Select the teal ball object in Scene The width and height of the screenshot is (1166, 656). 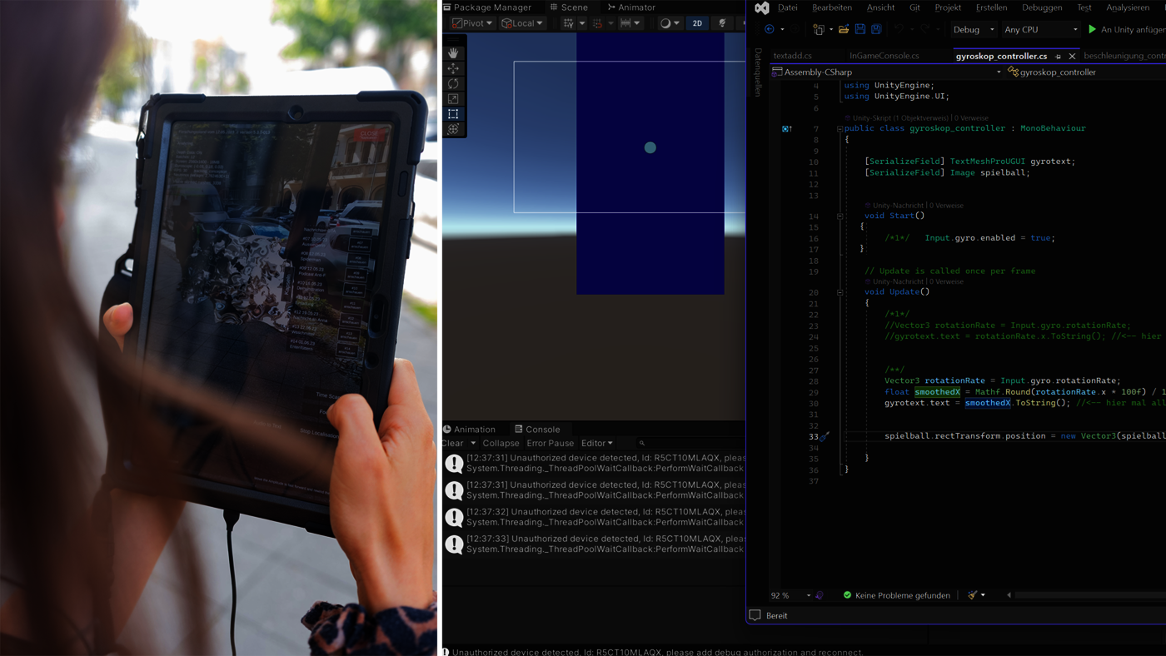pyautogui.click(x=650, y=148)
